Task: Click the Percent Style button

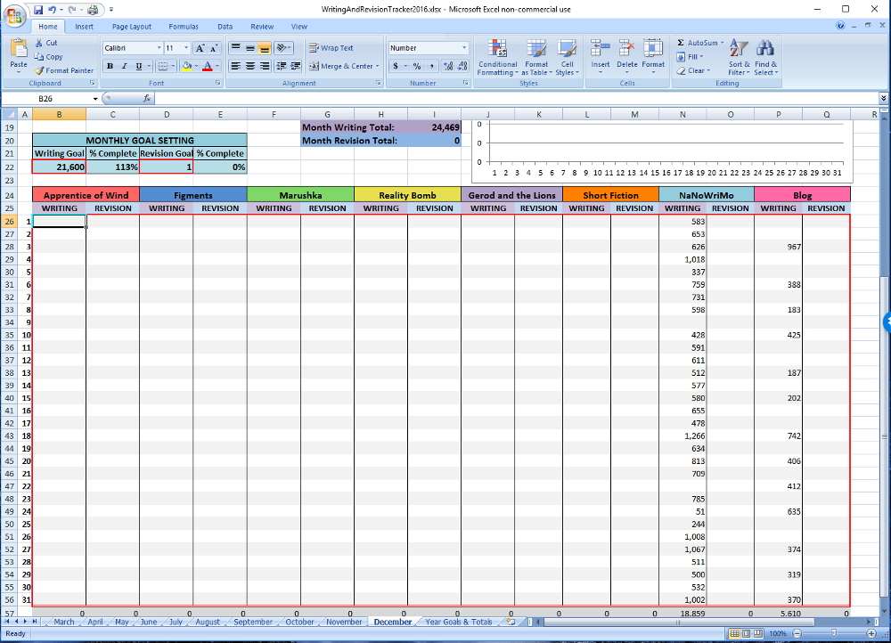Action: tap(416, 67)
